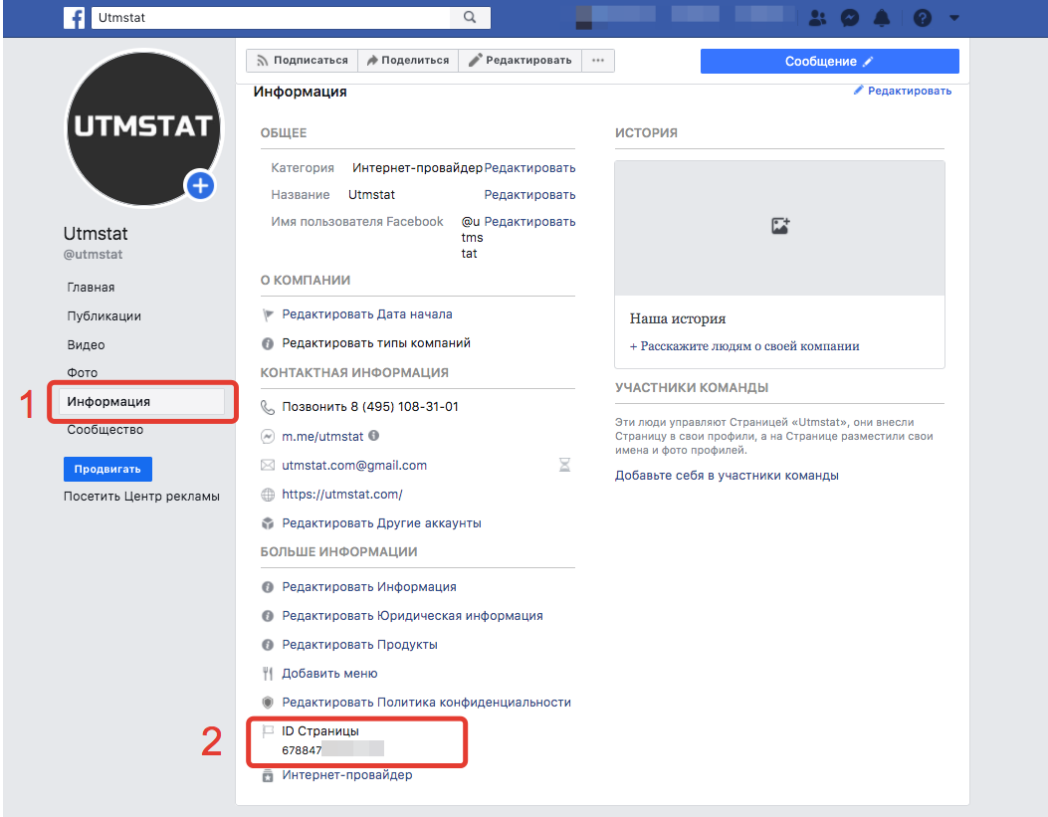The width and height of the screenshot is (1048, 817).
Task: Click the phone icon next to the call number
Action: pyautogui.click(x=267, y=406)
